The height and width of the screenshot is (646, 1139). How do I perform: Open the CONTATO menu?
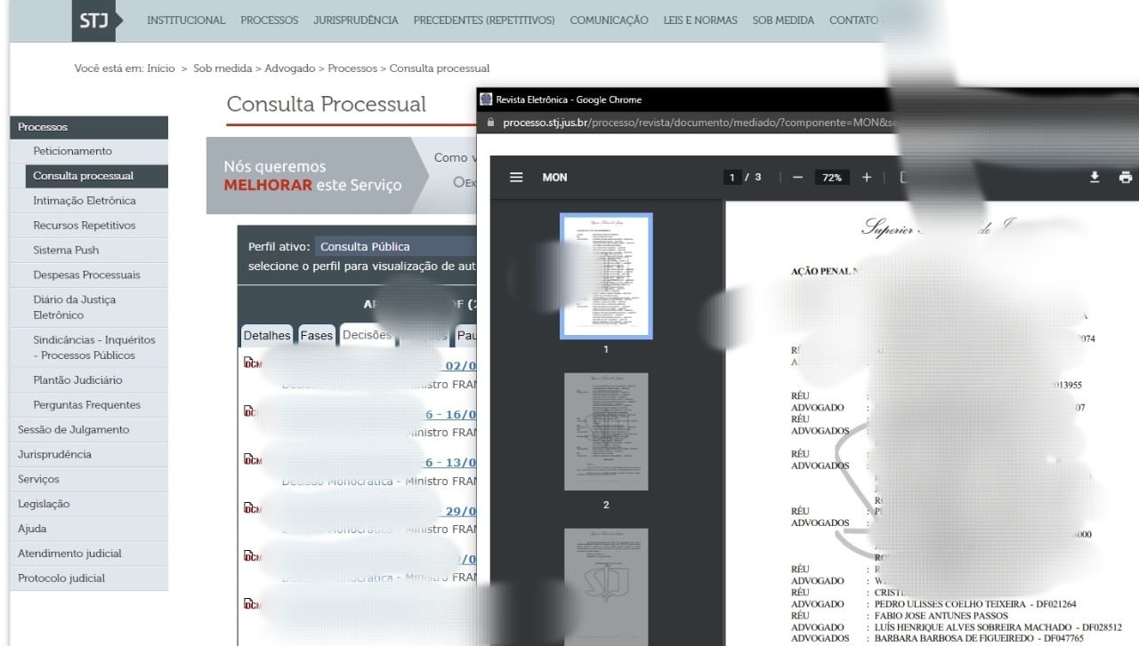click(x=853, y=20)
